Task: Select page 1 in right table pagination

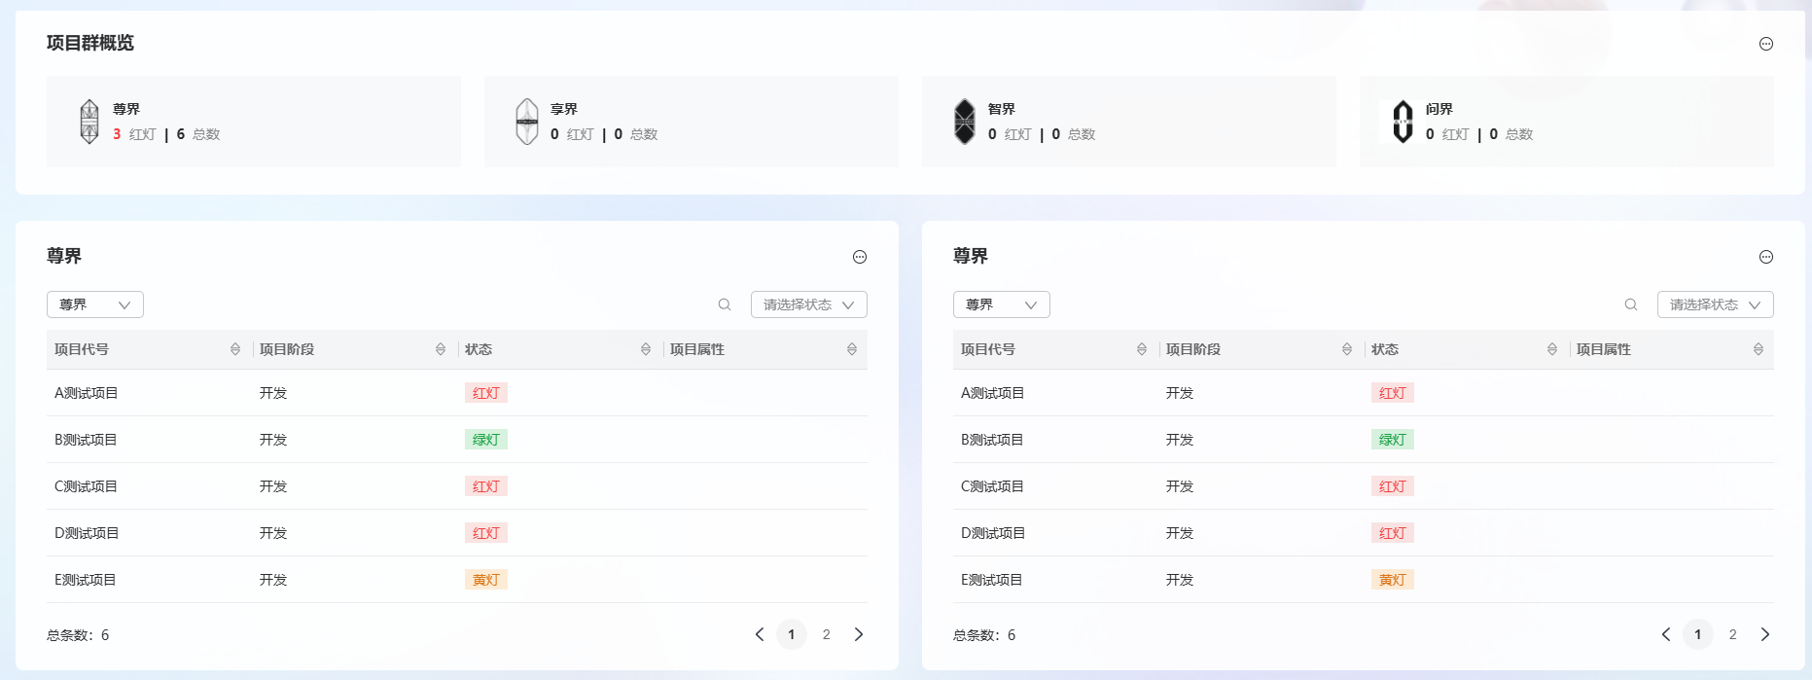Action: 1698,634
